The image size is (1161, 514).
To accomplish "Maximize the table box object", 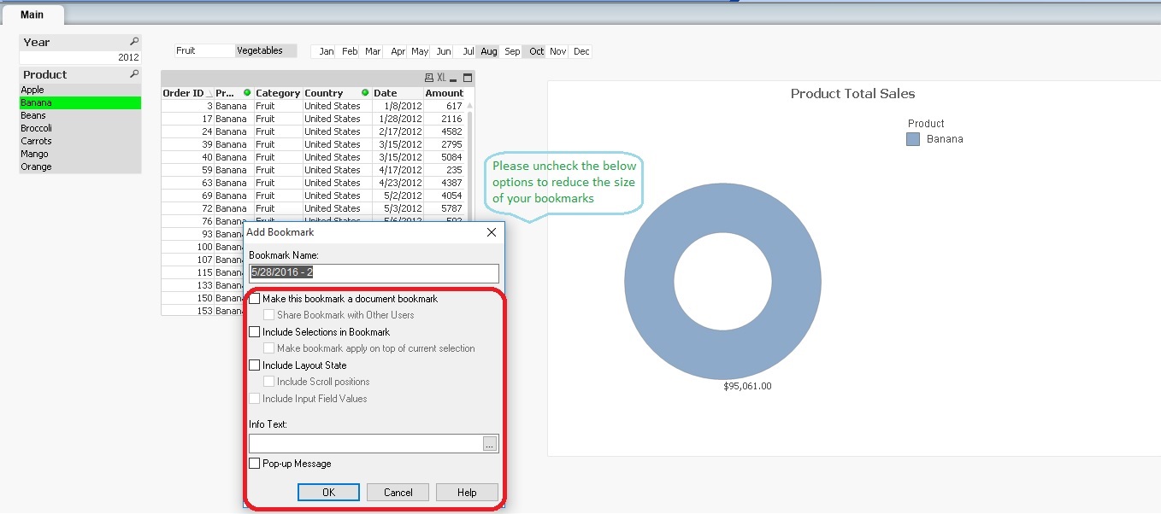I will click(x=468, y=78).
